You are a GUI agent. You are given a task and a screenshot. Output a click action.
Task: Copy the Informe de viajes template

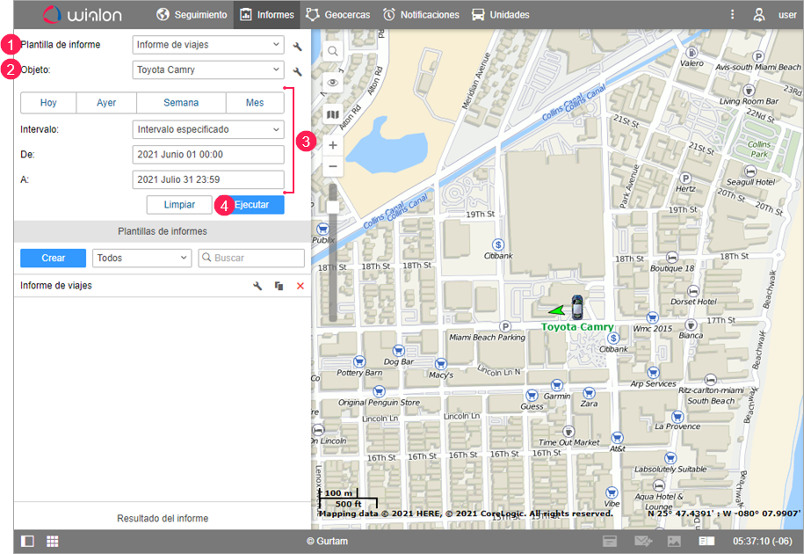coord(279,286)
